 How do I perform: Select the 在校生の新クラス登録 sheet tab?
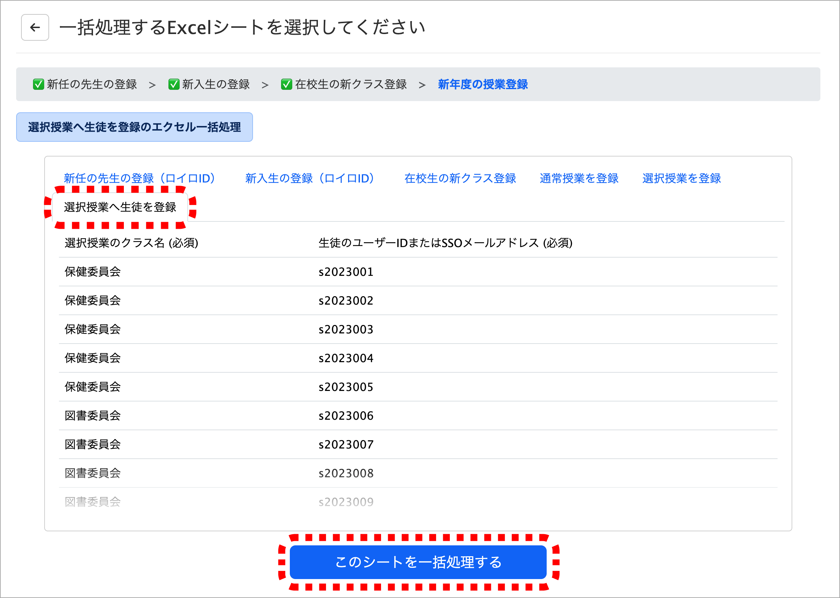pyautogui.click(x=460, y=178)
